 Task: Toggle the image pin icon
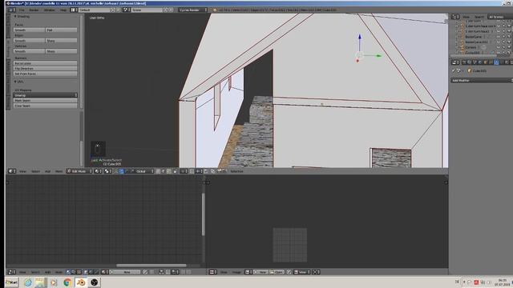click(x=289, y=272)
